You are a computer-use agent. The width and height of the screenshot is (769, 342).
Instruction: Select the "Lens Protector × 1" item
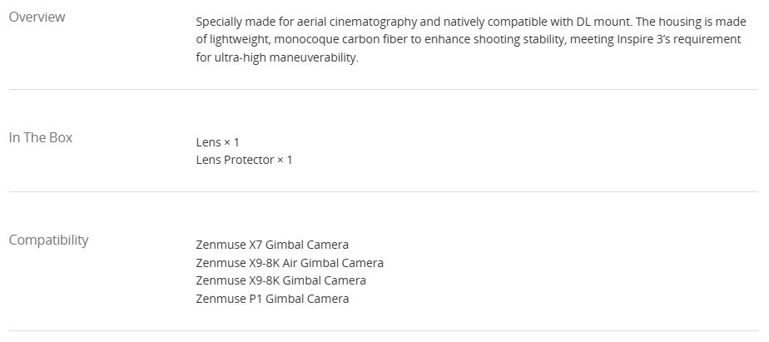tap(244, 160)
